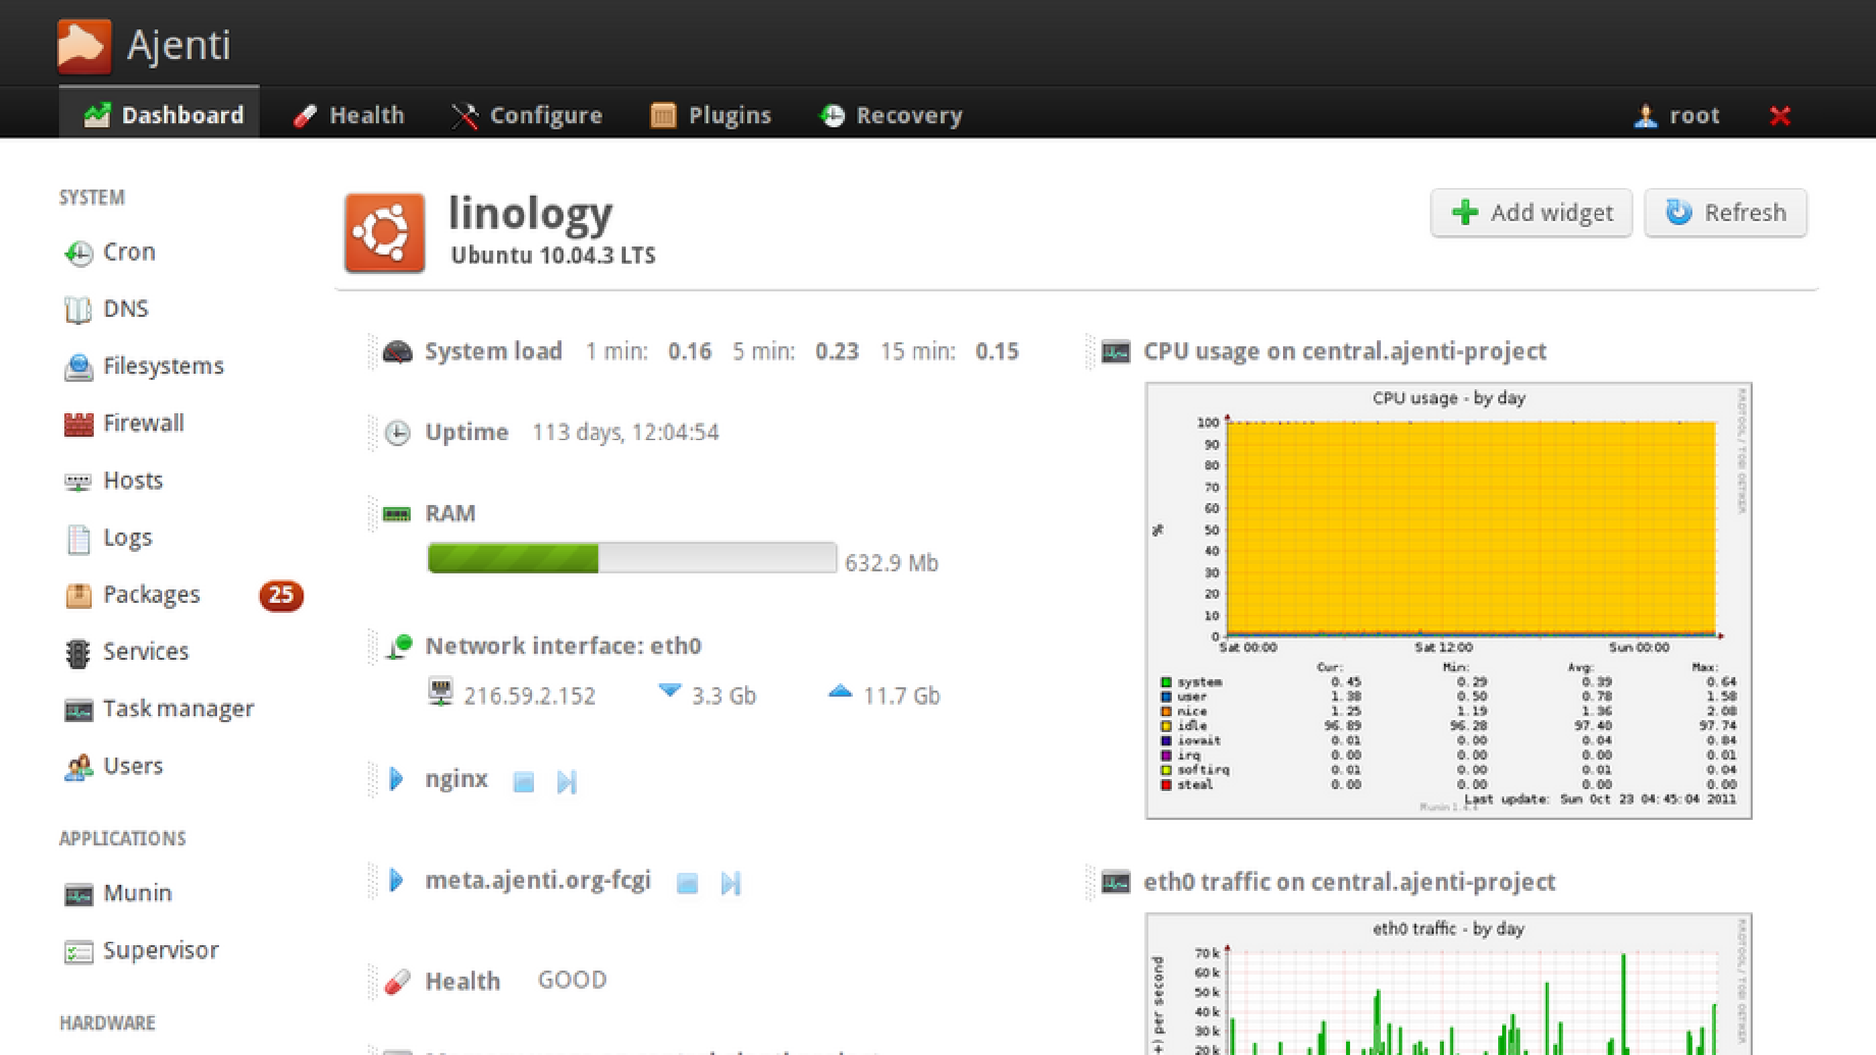Open the Services section
This screenshot has width=1876, height=1055.
[126, 652]
